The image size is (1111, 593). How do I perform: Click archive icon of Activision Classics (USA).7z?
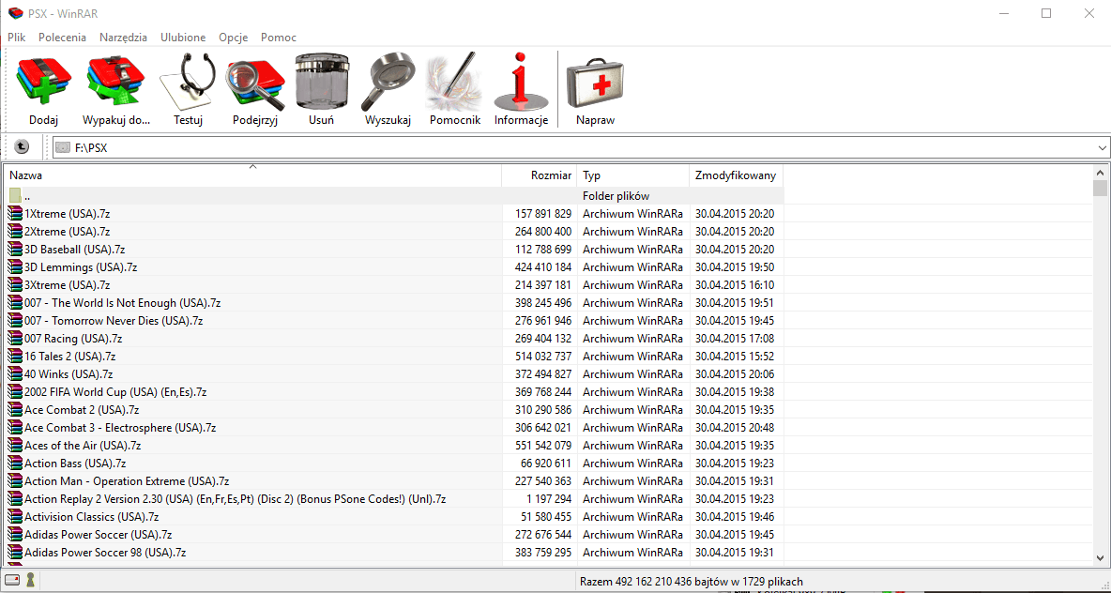pos(15,516)
